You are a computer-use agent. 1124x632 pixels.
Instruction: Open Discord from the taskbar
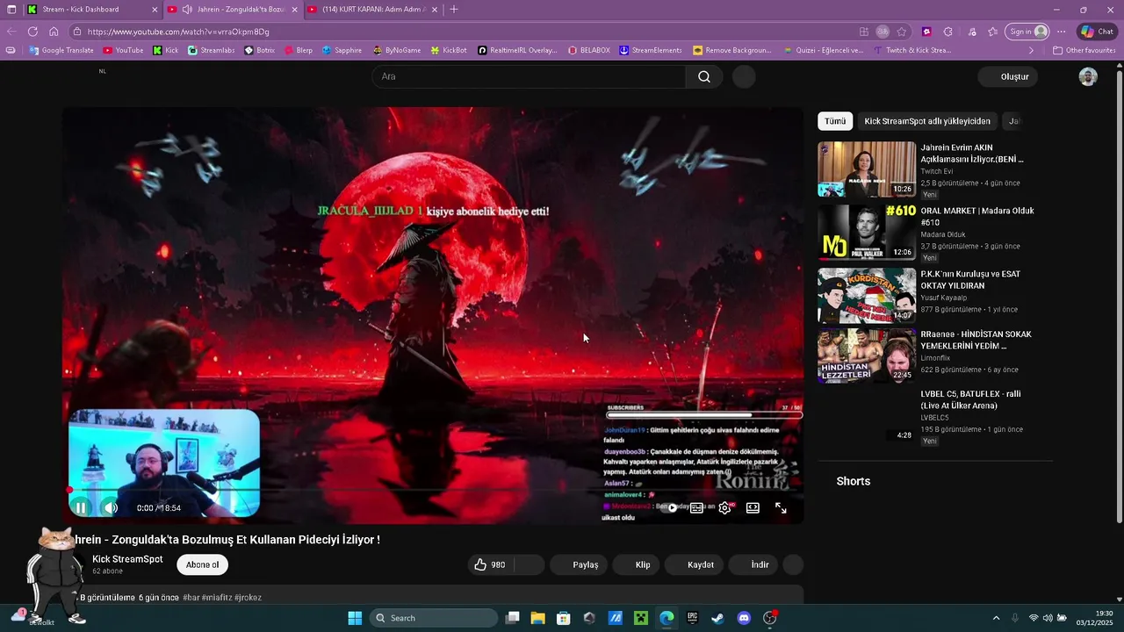744,618
